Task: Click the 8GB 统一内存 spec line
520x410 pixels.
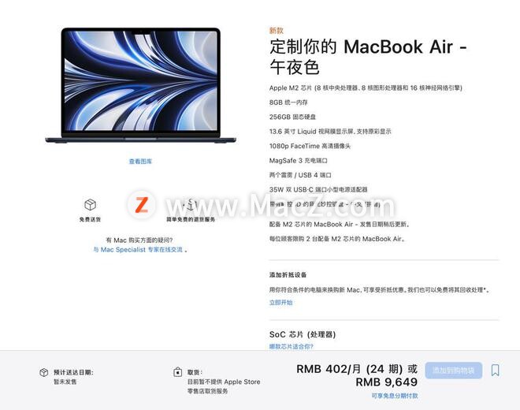Action: 288,102
